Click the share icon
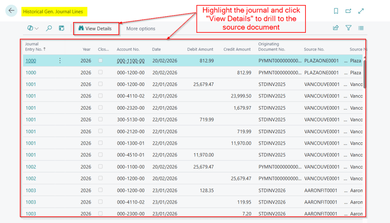Viewport: 390px width, 223px height. [x=336, y=28]
